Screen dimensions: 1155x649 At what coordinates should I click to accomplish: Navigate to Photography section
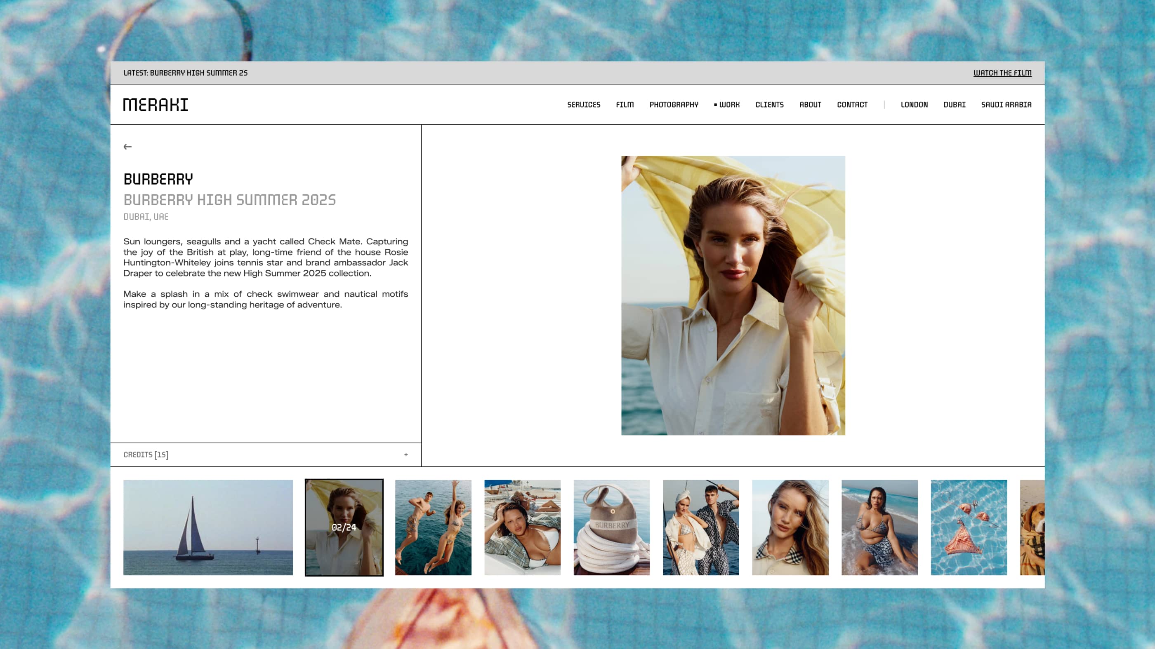point(674,105)
